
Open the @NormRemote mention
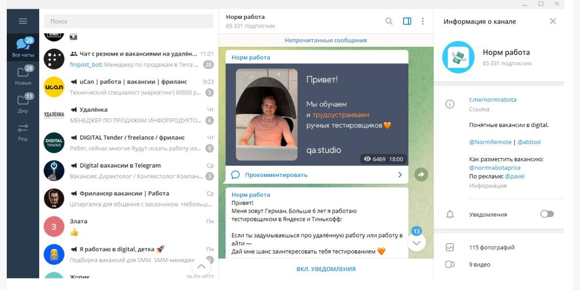point(490,142)
